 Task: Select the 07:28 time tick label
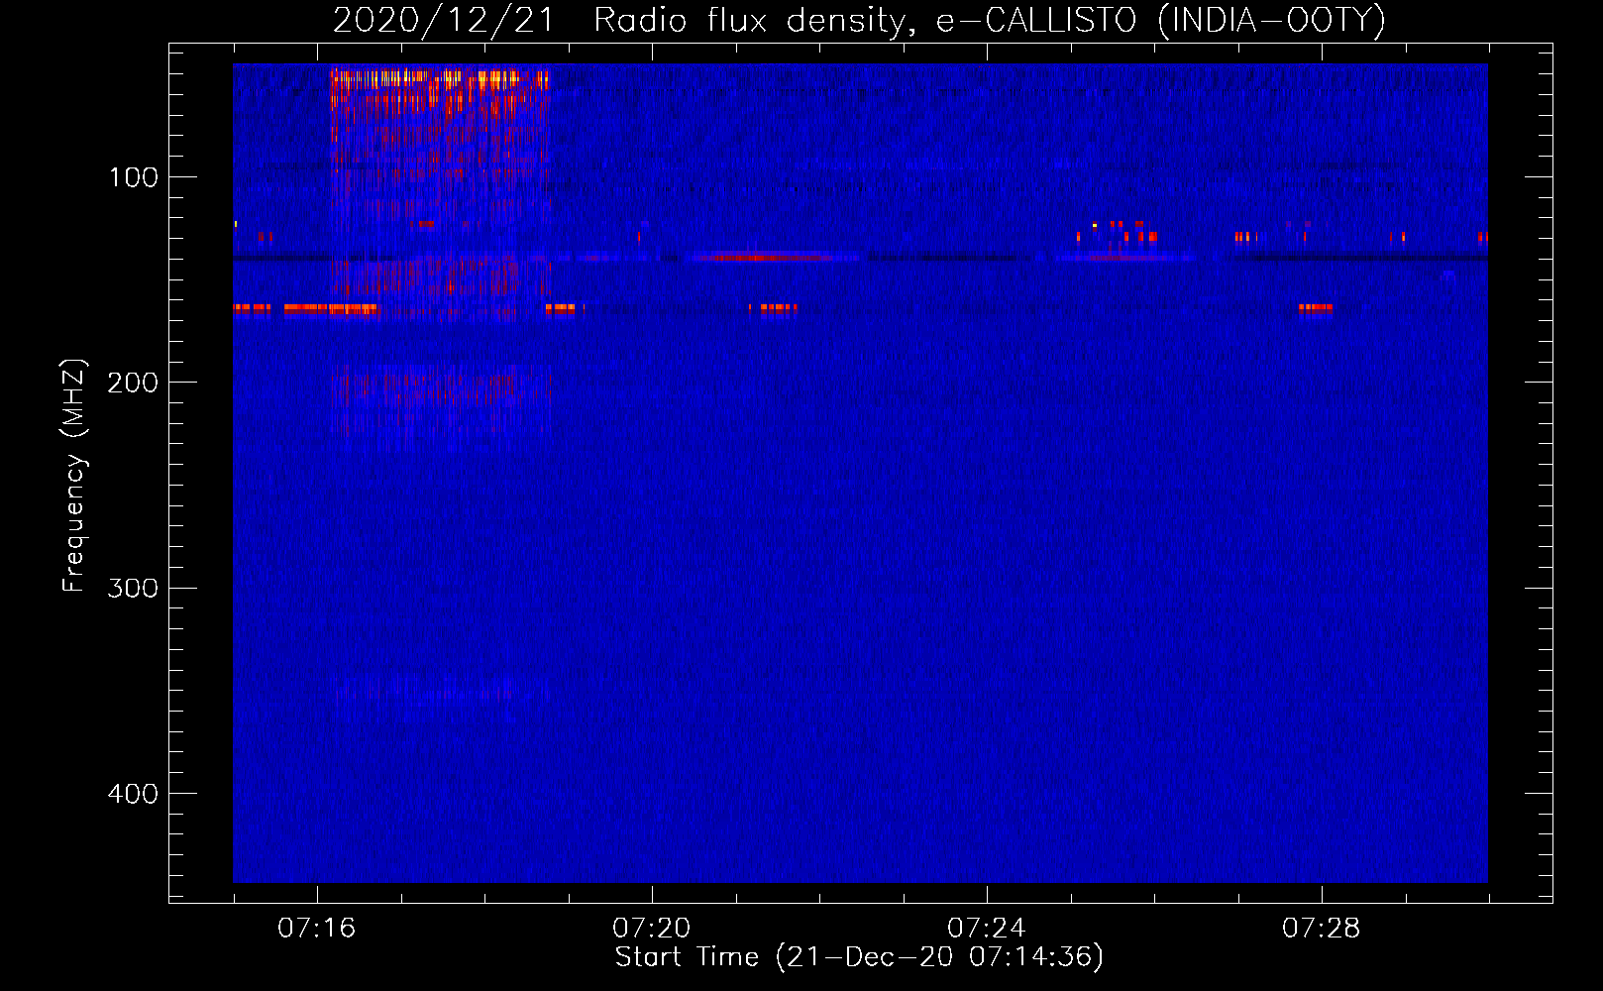(x=1322, y=929)
